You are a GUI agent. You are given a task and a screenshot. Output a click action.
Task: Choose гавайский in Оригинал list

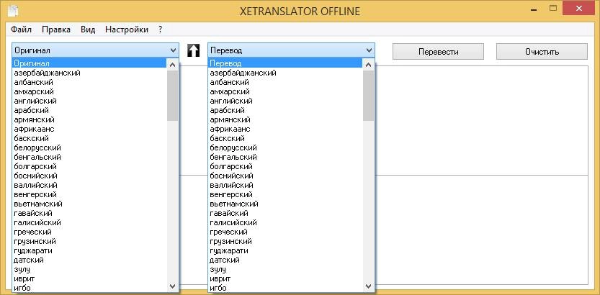89,213
